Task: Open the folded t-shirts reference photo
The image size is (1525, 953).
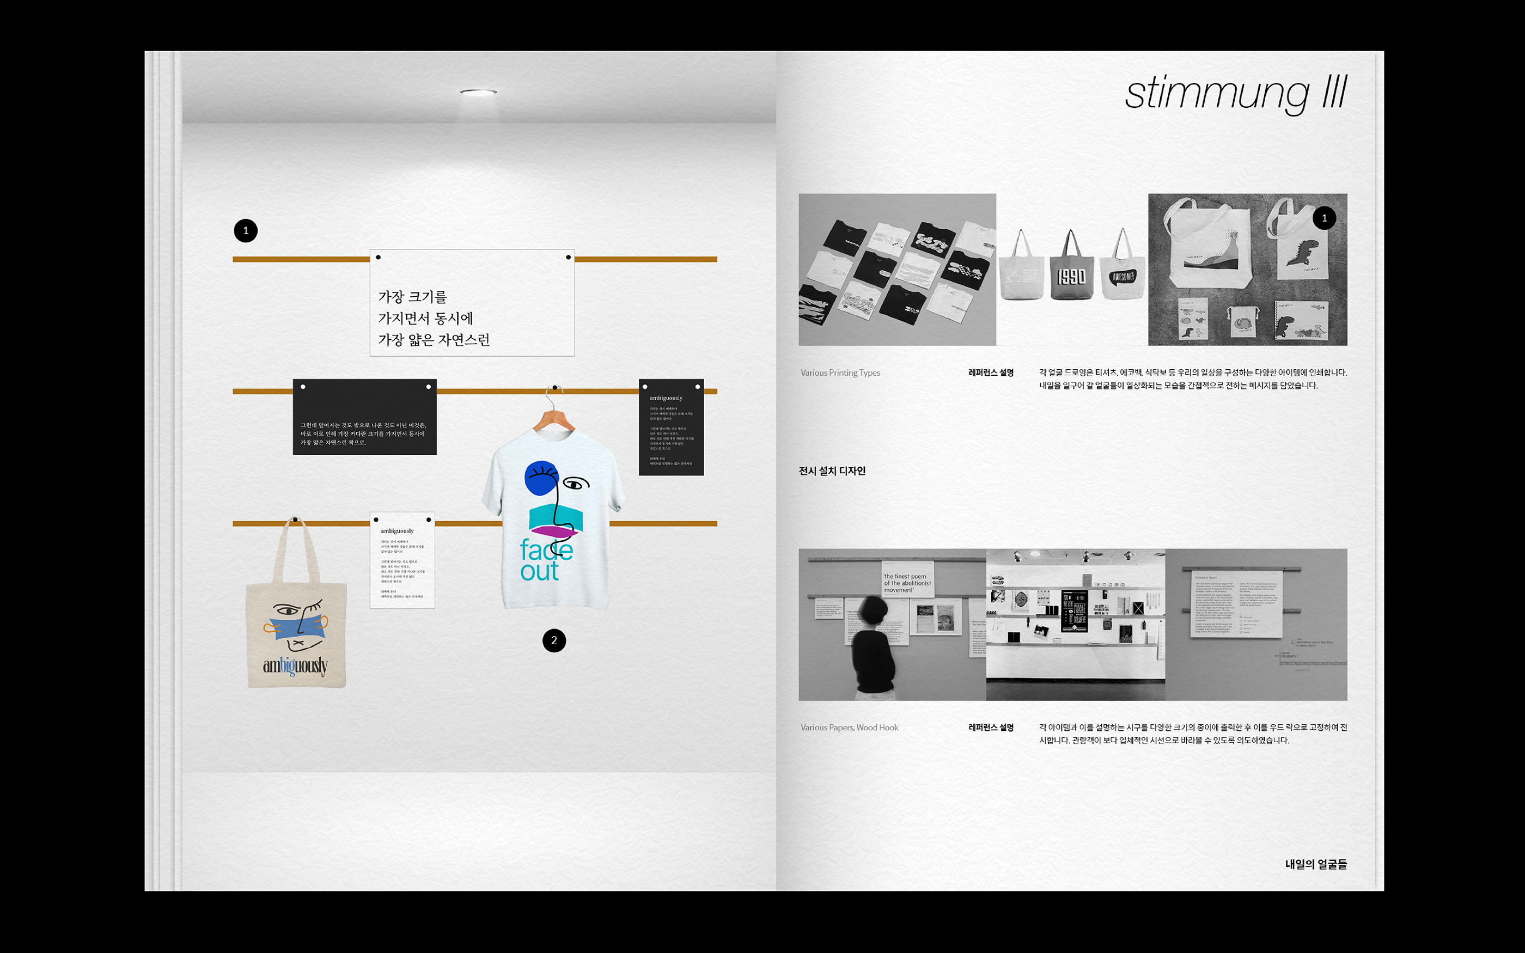Action: 896,269
